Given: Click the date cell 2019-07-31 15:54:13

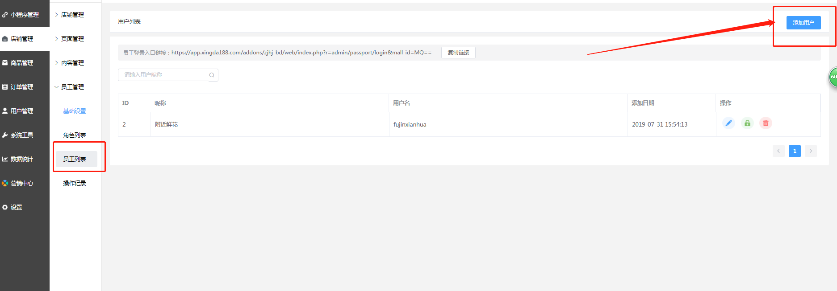Looking at the screenshot, I should coord(660,124).
